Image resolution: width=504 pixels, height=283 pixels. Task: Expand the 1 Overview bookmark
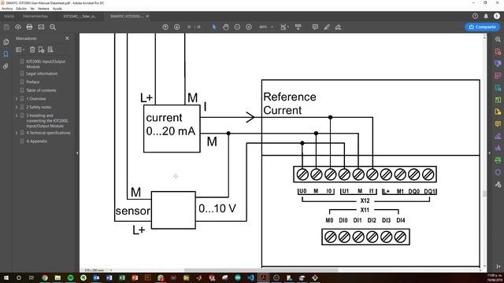17,99
